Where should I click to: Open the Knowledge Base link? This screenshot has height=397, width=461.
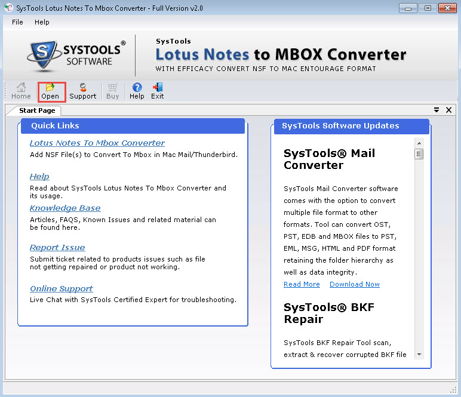(x=65, y=208)
